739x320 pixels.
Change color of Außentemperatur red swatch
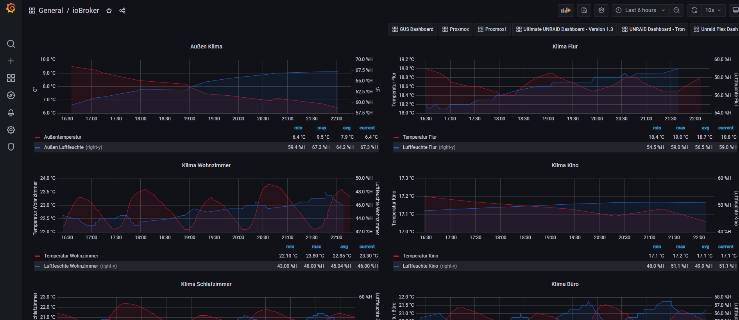[38, 138]
